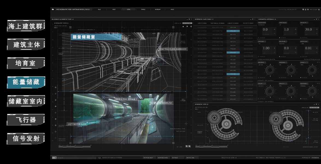The width and height of the screenshot is (321, 164).
Task: Open the EDIT menu
Action: [x=114, y=9]
